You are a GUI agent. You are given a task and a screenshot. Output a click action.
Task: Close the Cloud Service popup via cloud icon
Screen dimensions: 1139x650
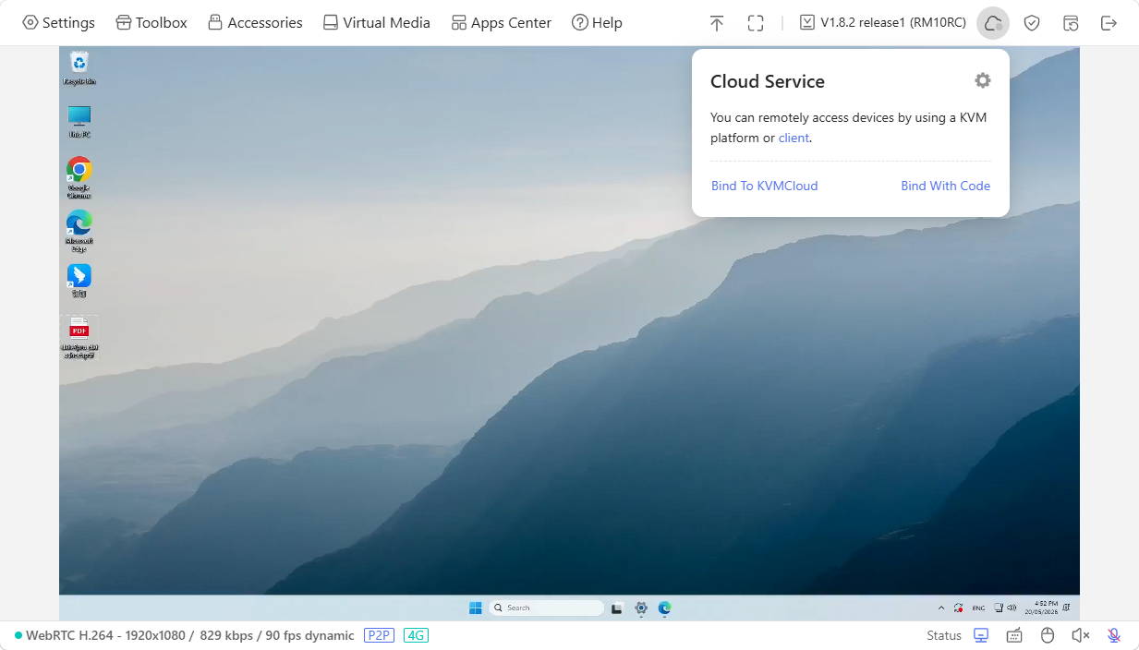(x=993, y=23)
